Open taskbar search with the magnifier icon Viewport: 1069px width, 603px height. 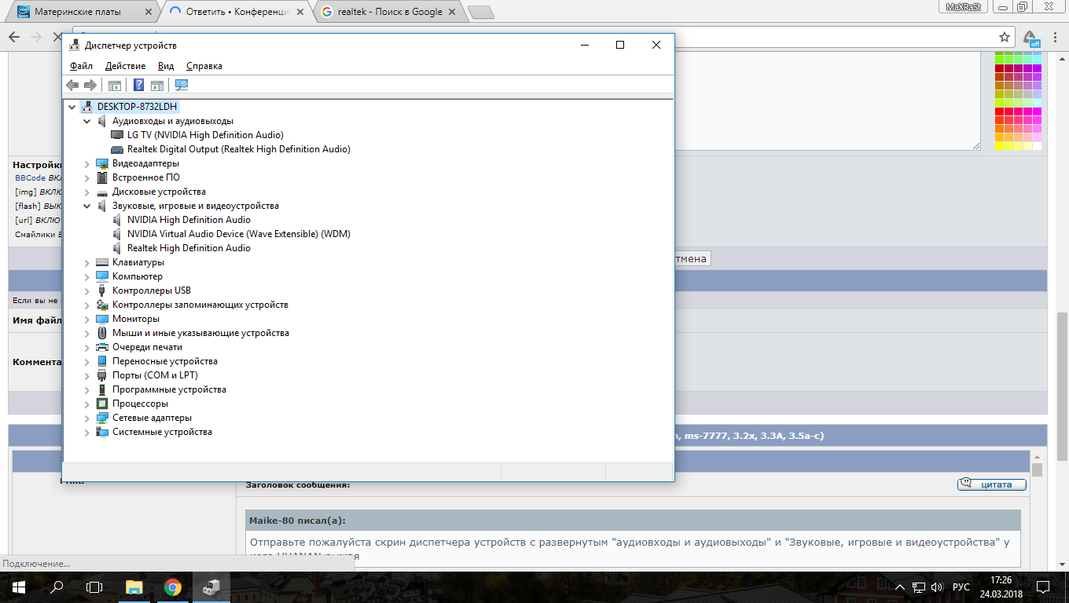click(x=57, y=587)
